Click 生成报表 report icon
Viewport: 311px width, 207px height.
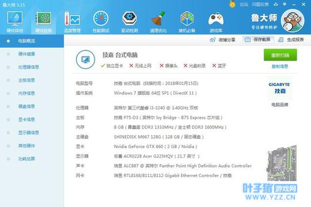pos(280,40)
